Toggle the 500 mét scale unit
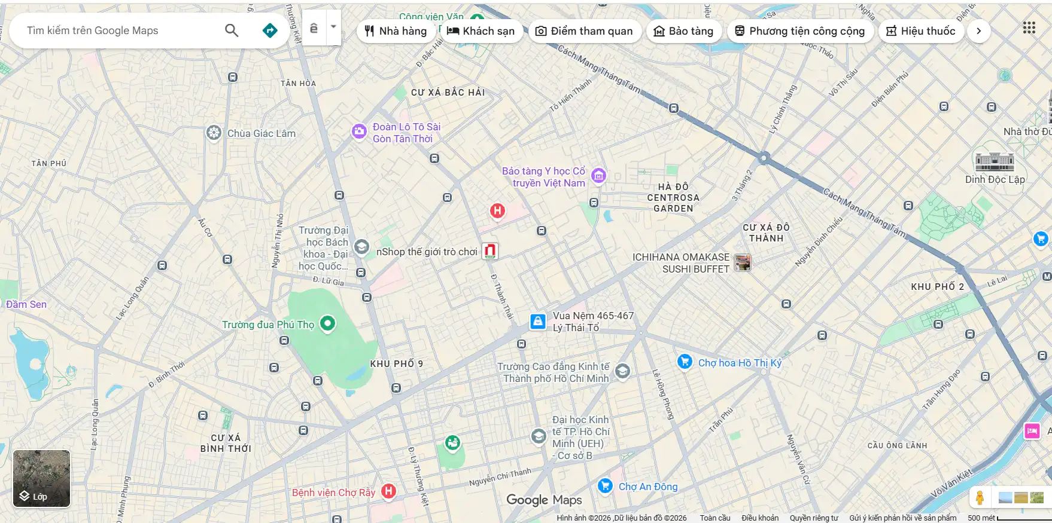 click(1008, 518)
